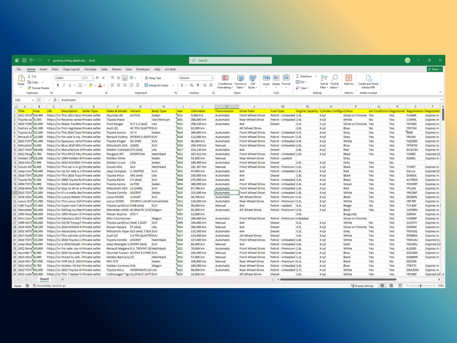The image size is (457, 343).
Task: Open the Clear dropdown
Action: (x=301, y=88)
